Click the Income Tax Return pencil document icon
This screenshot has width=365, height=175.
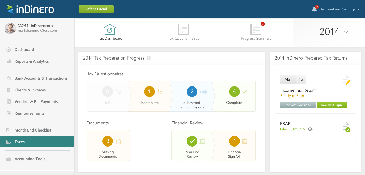346,80
